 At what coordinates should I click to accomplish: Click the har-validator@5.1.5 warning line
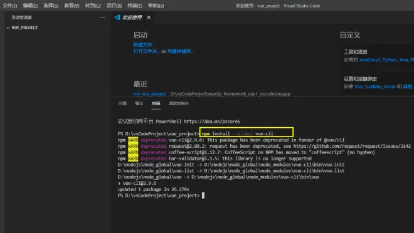pos(215,158)
